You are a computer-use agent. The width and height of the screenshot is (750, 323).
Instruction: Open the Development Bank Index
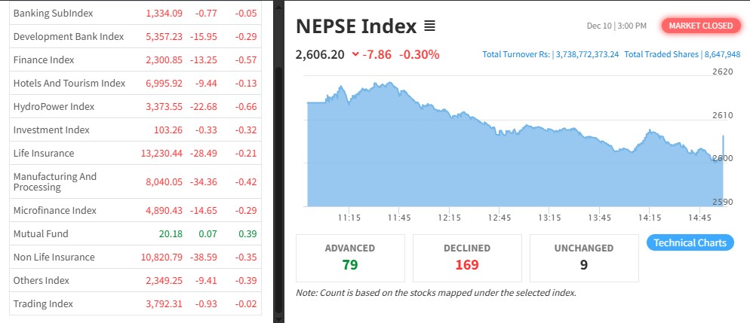pyautogui.click(x=69, y=36)
